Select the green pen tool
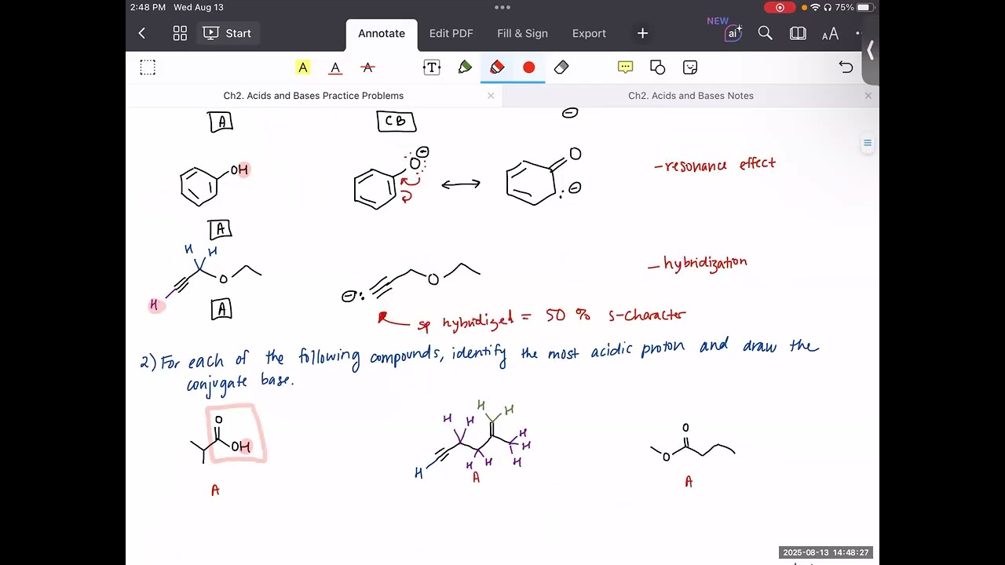1005x565 pixels. [x=465, y=67]
